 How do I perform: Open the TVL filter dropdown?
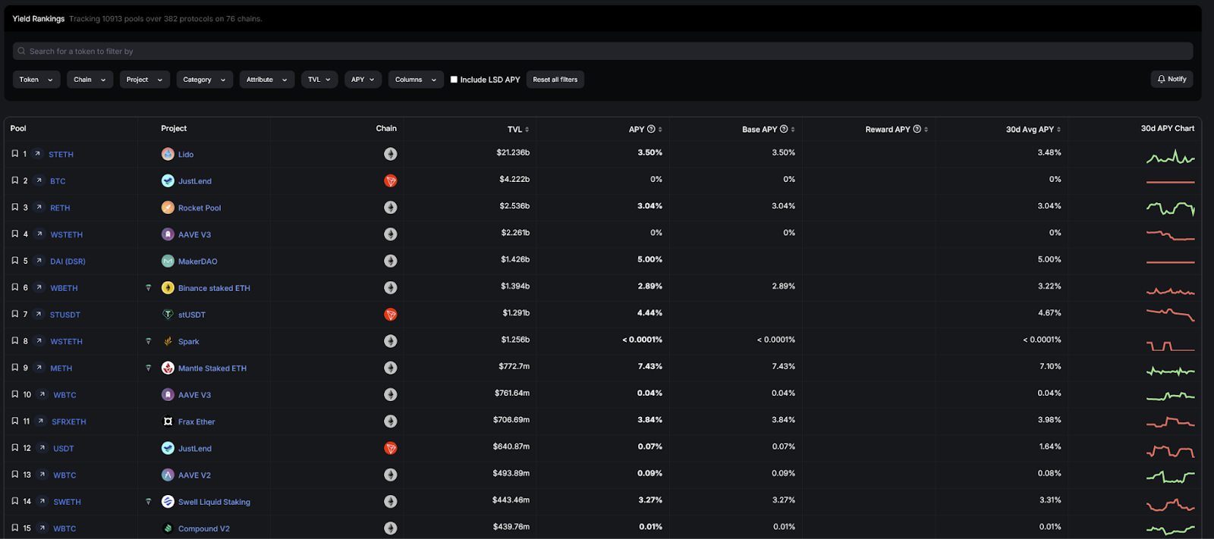pyautogui.click(x=319, y=80)
